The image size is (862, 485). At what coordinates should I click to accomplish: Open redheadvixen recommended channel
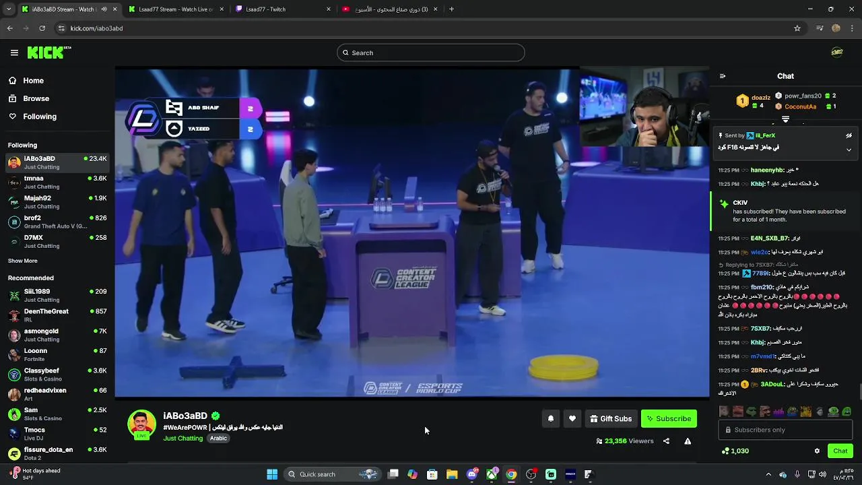pyautogui.click(x=57, y=394)
